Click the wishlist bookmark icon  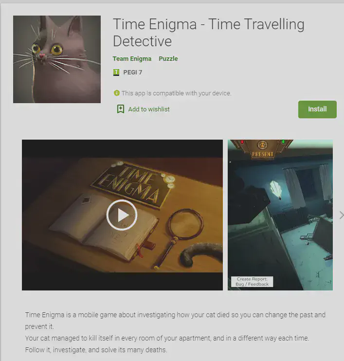pyautogui.click(x=120, y=109)
